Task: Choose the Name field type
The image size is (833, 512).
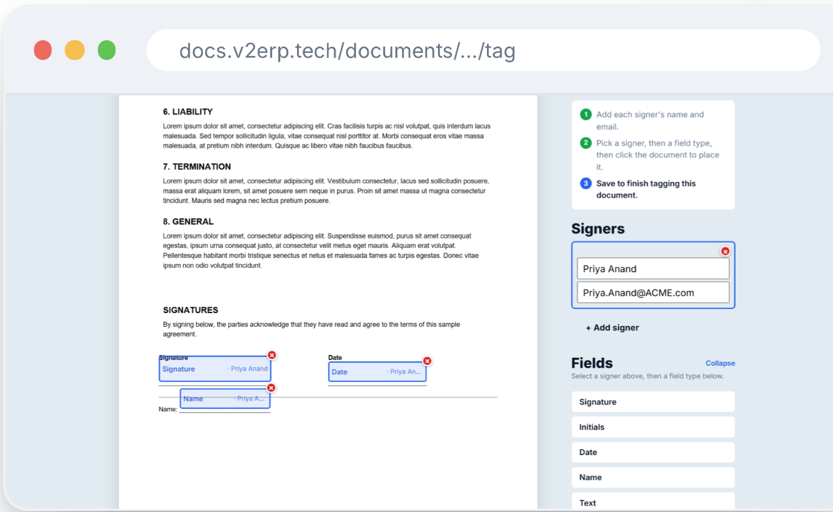Action: click(653, 477)
